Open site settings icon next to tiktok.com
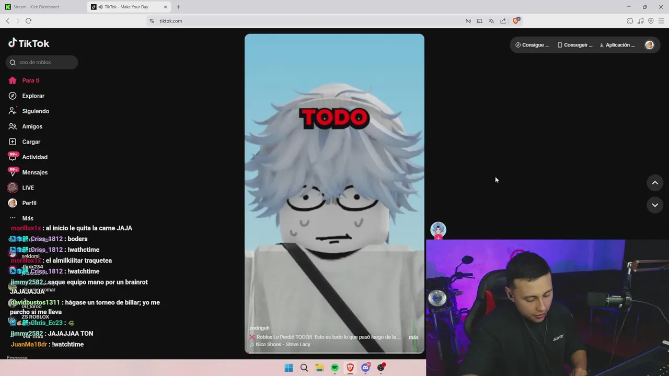 (x=152, y=21)
